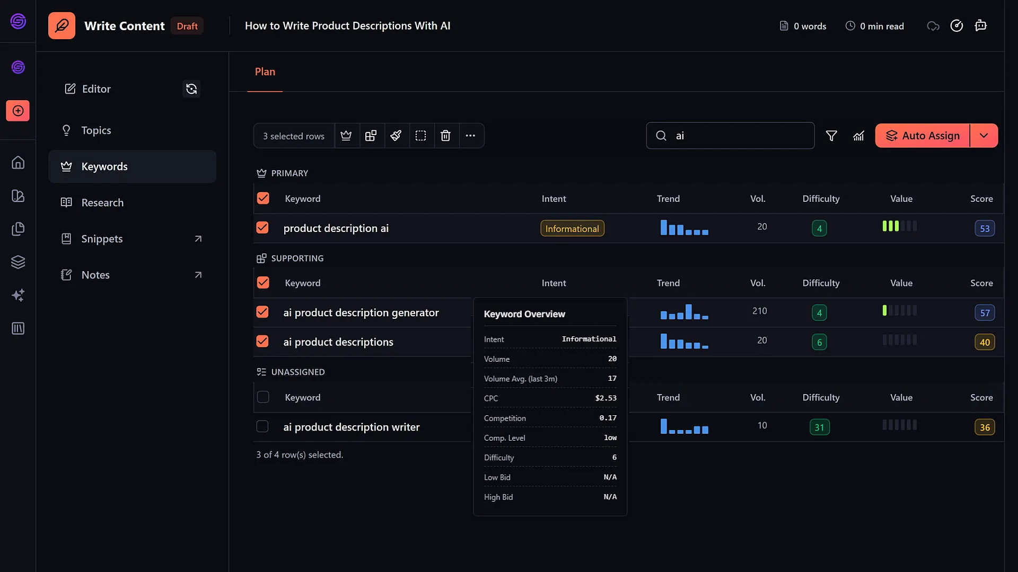Click the value bar for 'ai product description generator'
Screen dimensions: 1018x572
coord(900,310)
